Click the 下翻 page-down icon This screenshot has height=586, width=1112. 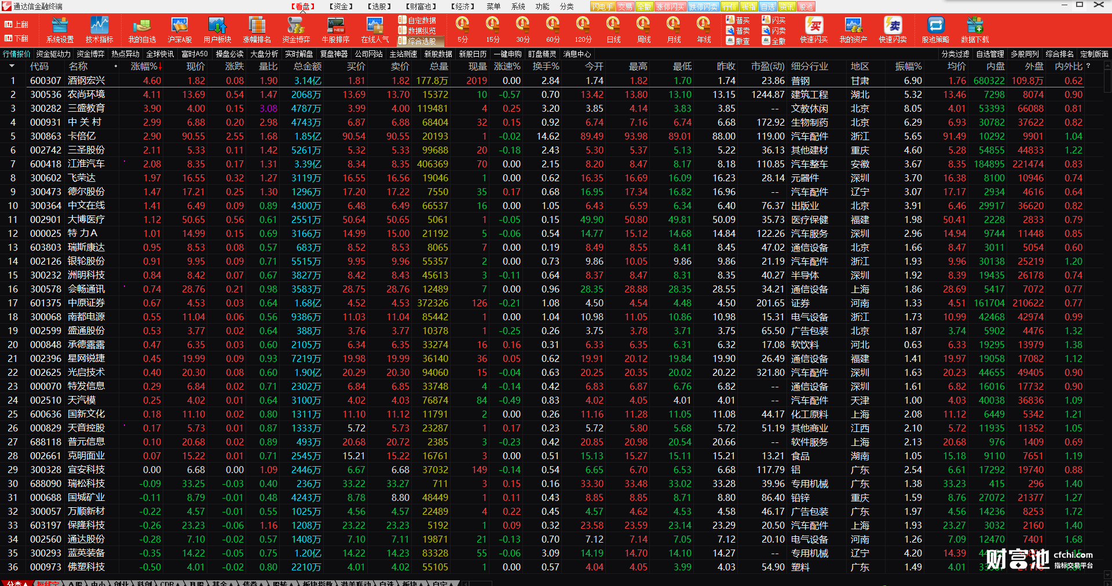tap(16, 38)
